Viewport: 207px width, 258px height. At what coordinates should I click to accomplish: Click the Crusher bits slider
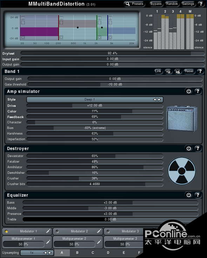(95, 184)
